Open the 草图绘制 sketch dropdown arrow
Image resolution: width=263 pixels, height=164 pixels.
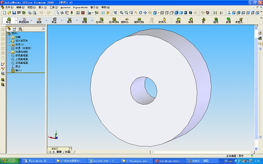click(x=31, y=20)
